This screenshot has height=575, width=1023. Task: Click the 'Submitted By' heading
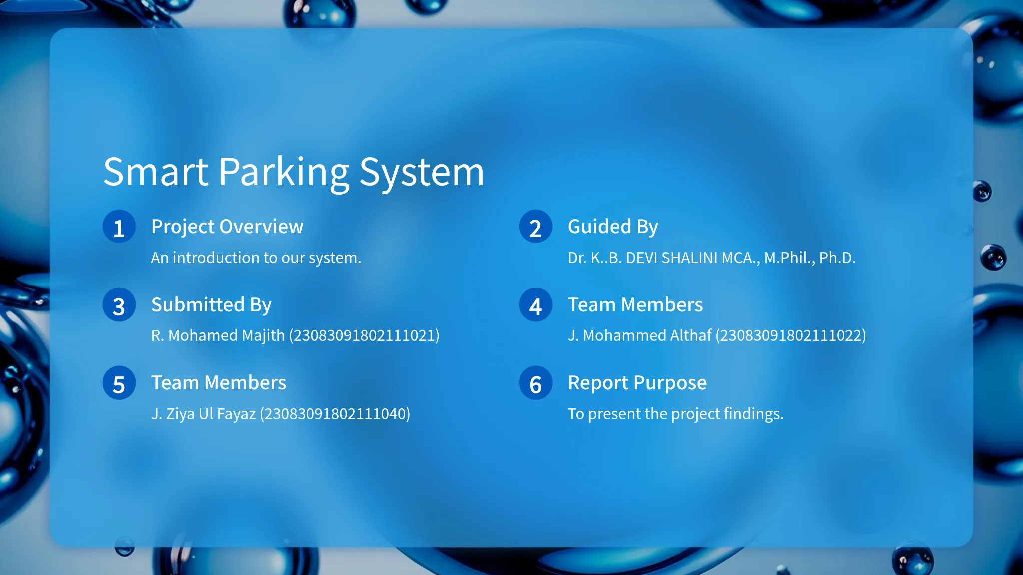pyautogui.click(x=211, y=305)
